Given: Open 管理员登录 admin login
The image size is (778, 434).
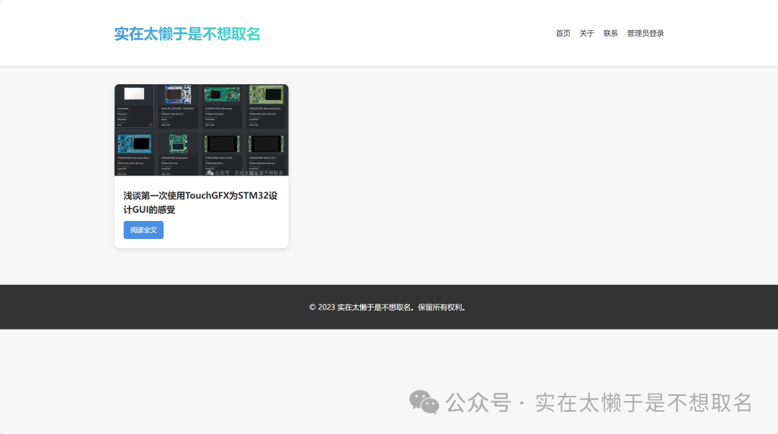Looking at the screenshot, I should coord(645,33).
